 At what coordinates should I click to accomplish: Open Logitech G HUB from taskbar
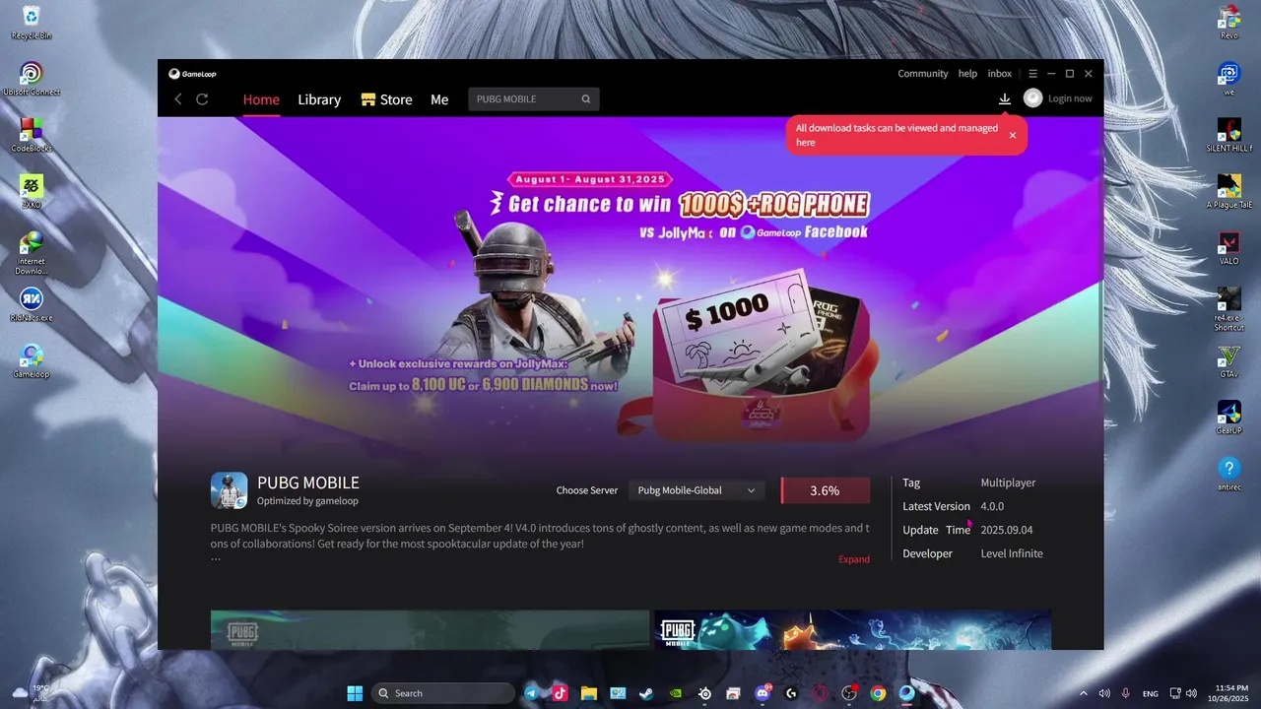tap(791, 693)
